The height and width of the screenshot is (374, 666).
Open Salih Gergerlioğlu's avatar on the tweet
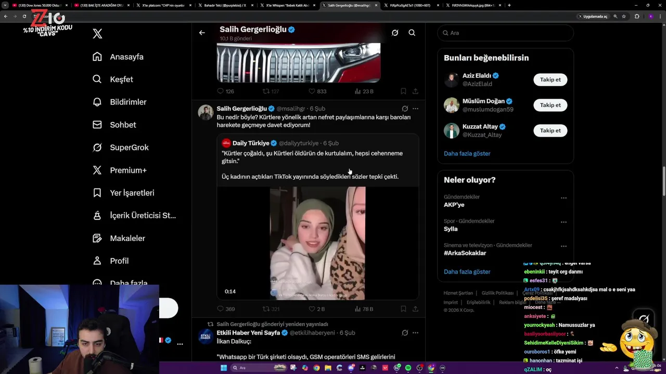206,112
